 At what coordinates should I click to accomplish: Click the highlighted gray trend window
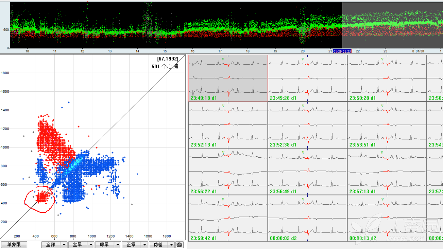tap(392, 25)
